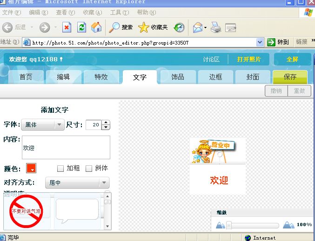Click the 重做 redo button
315x241 pixels.
click(300, 91)
